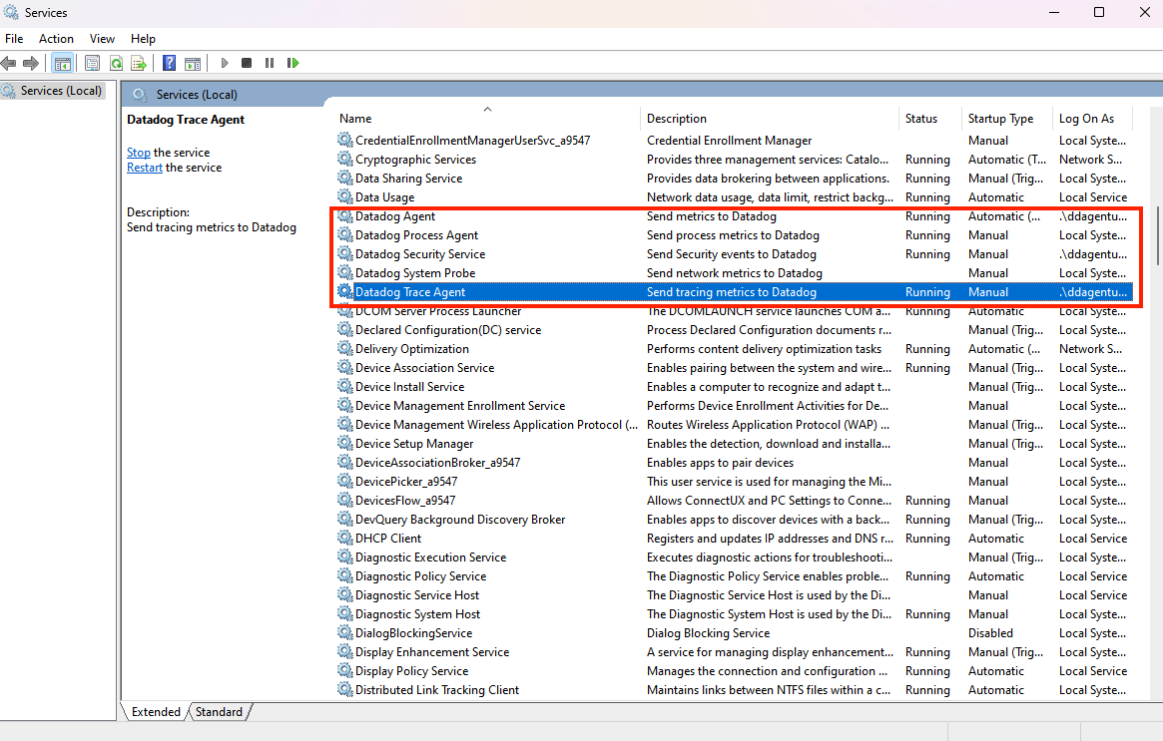
Task: Select the Diagnostic Execution Service row
Action: click(x=735, y=557)
